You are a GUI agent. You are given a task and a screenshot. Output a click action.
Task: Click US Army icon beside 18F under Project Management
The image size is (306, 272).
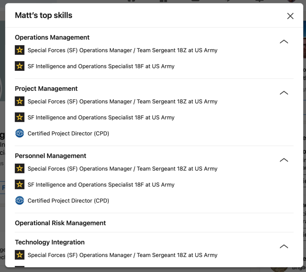20,117
